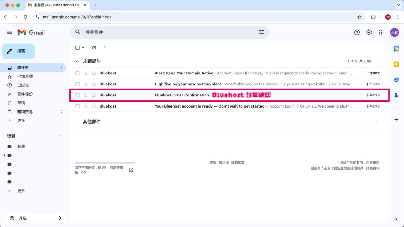The image size is (404, 227).
Task: Open the select-all dropdown arrow
Action: 82,48
